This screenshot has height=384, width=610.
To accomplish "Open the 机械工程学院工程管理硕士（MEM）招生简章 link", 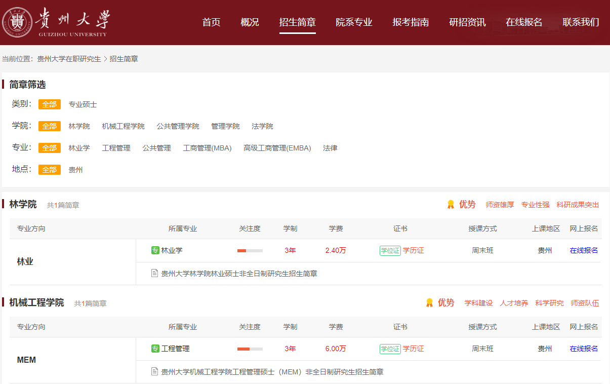I will 272,372.
